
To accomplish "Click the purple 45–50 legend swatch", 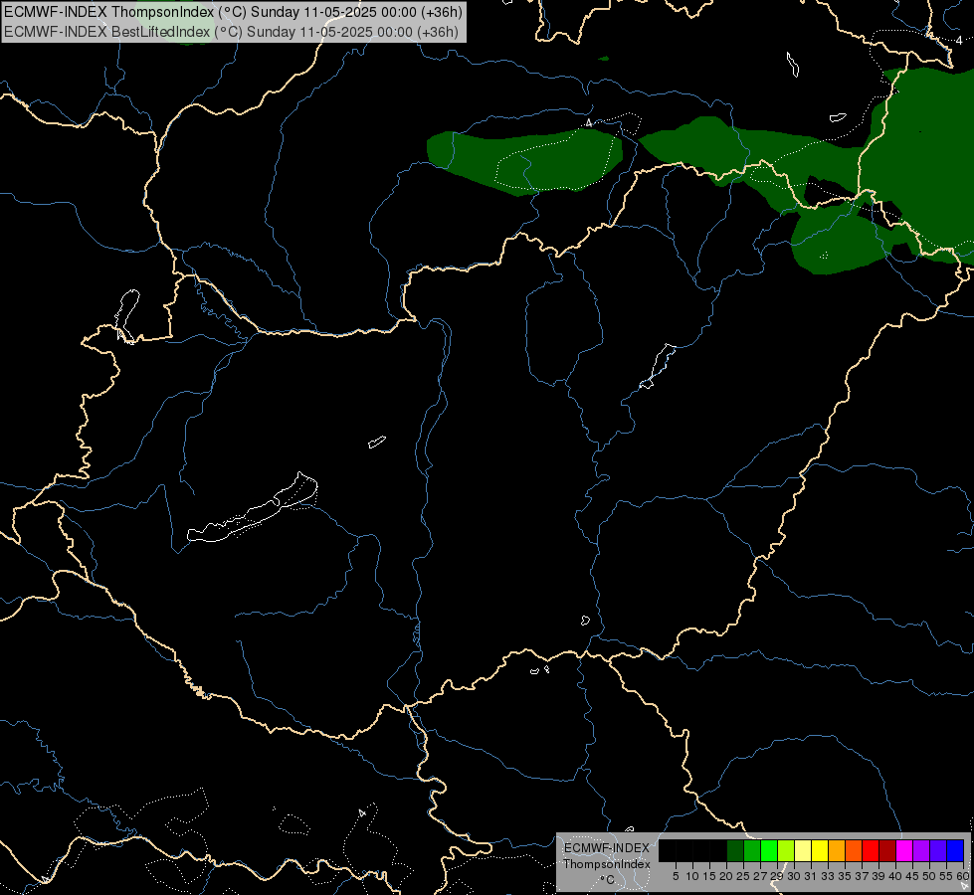I will (921, 850).
